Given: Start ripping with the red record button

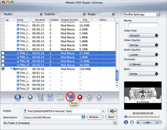Looking at the screenshot, I should click(80, 97).
